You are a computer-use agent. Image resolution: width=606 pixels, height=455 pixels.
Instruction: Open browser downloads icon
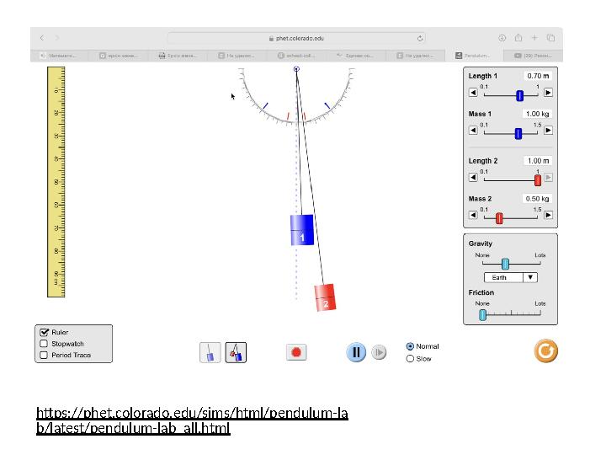(x=502, y=38)
